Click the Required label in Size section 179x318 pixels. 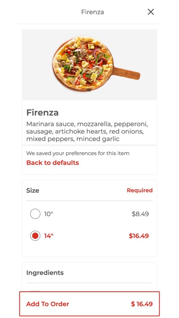tap(140, 190)
